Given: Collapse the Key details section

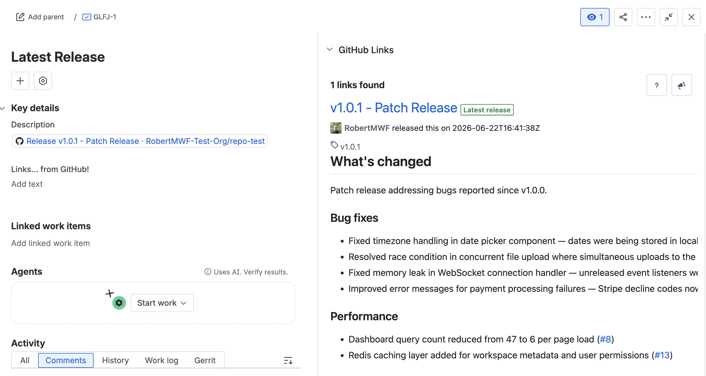Looking at the screenshot, I should click(x=3, y=108).
